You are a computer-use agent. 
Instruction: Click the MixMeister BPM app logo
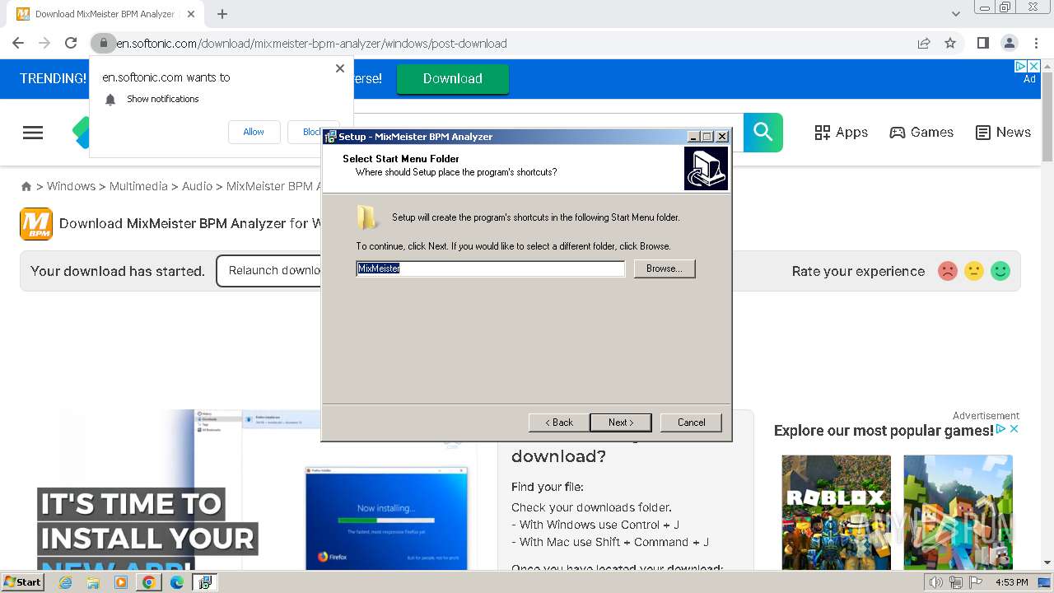[x=36, y=223]
